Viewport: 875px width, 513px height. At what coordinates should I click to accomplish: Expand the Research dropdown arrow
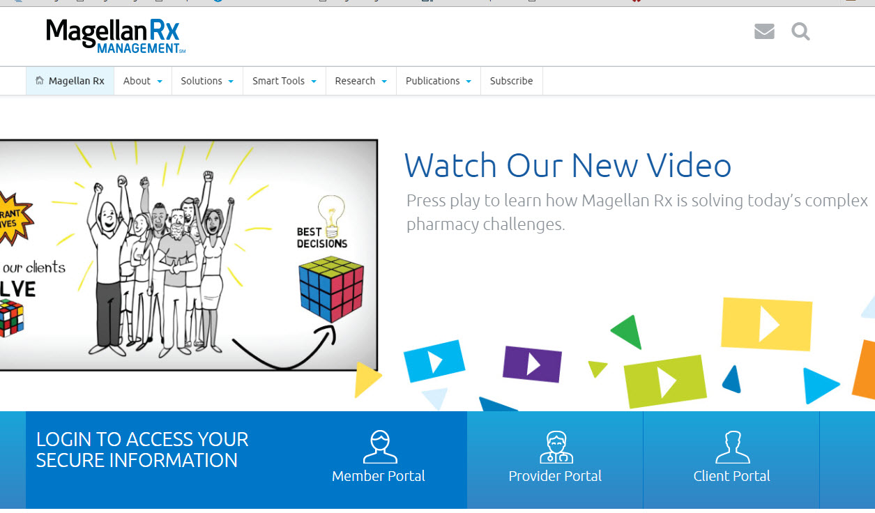point(384,82)
